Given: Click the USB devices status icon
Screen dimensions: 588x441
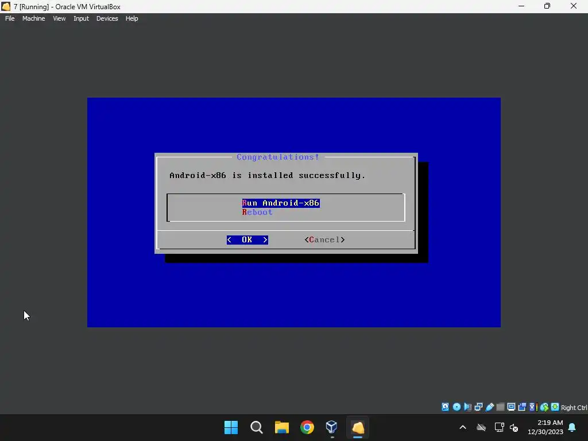Looking at the screenshot, I should 490,407.
